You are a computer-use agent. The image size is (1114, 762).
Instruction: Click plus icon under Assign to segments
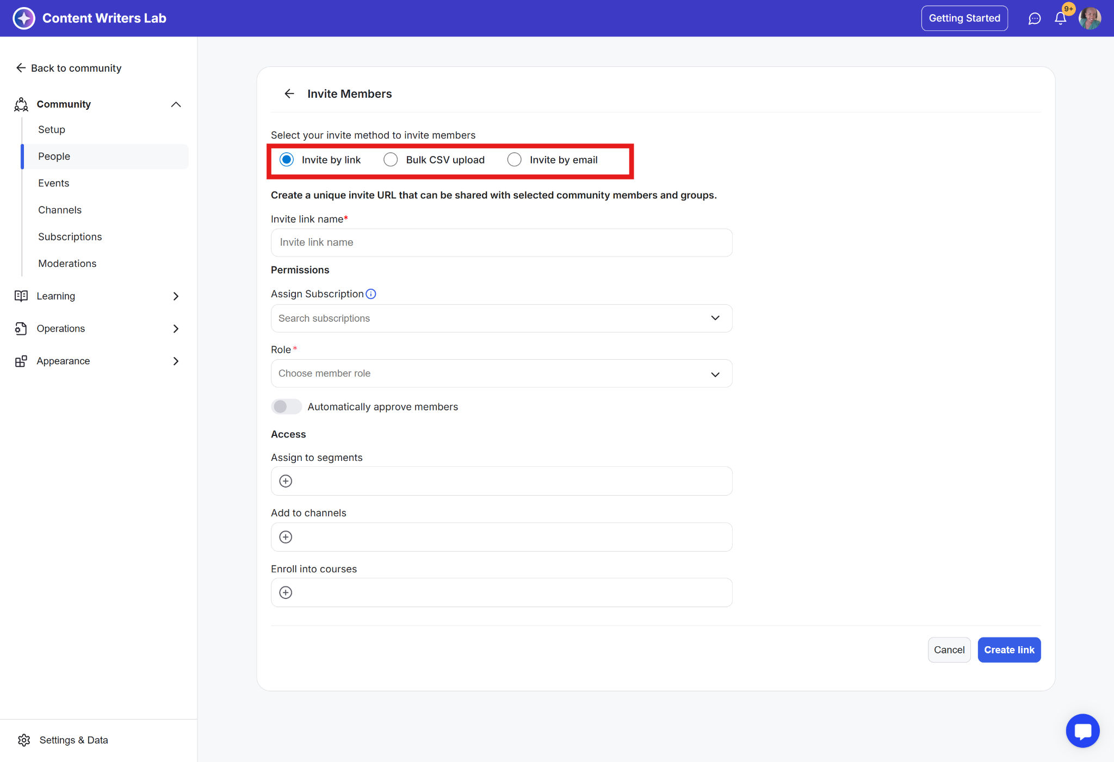tap(286, 481)
